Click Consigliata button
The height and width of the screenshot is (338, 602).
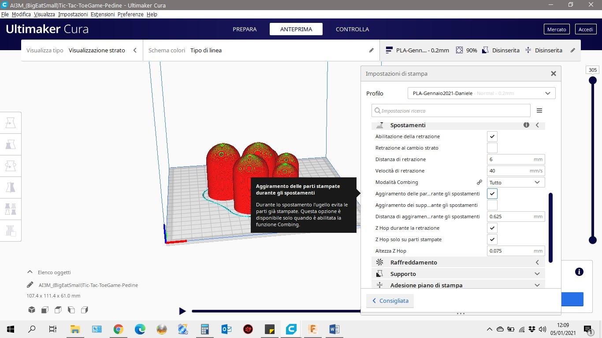[390, 301]
